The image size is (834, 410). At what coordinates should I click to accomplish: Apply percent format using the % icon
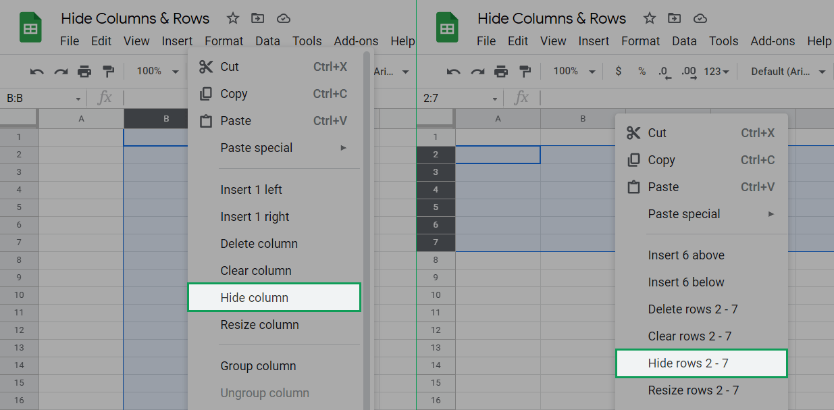click(x=641, y=71)
